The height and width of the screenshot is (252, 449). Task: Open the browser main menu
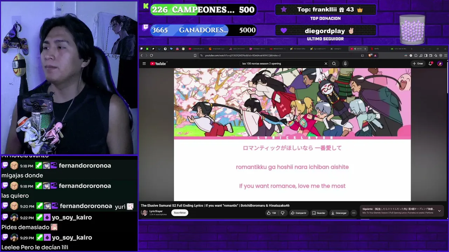tap(446, 55)
